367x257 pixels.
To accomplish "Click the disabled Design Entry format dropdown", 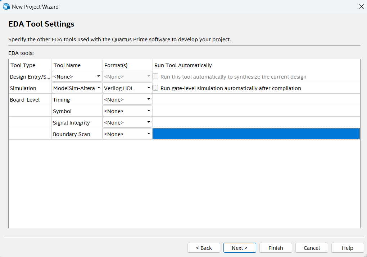I will point(127,76).
